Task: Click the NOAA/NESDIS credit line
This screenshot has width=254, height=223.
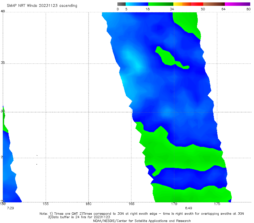Action: pyautogui.click(x=142, y=221)
